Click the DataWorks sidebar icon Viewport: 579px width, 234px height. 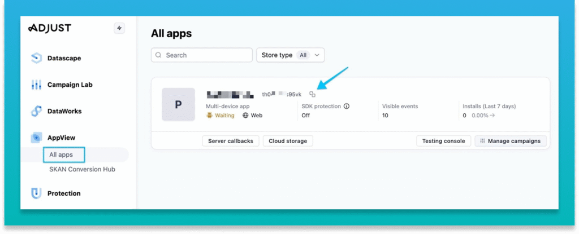36,111
